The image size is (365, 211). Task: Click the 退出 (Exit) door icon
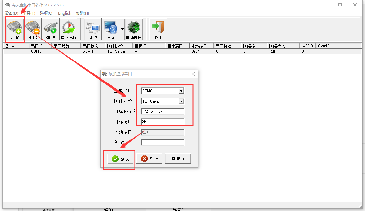pos(158,29)
